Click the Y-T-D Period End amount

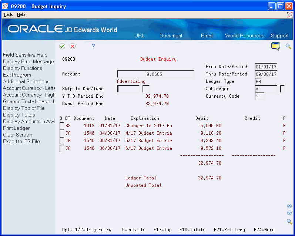[x=157, y=96]
